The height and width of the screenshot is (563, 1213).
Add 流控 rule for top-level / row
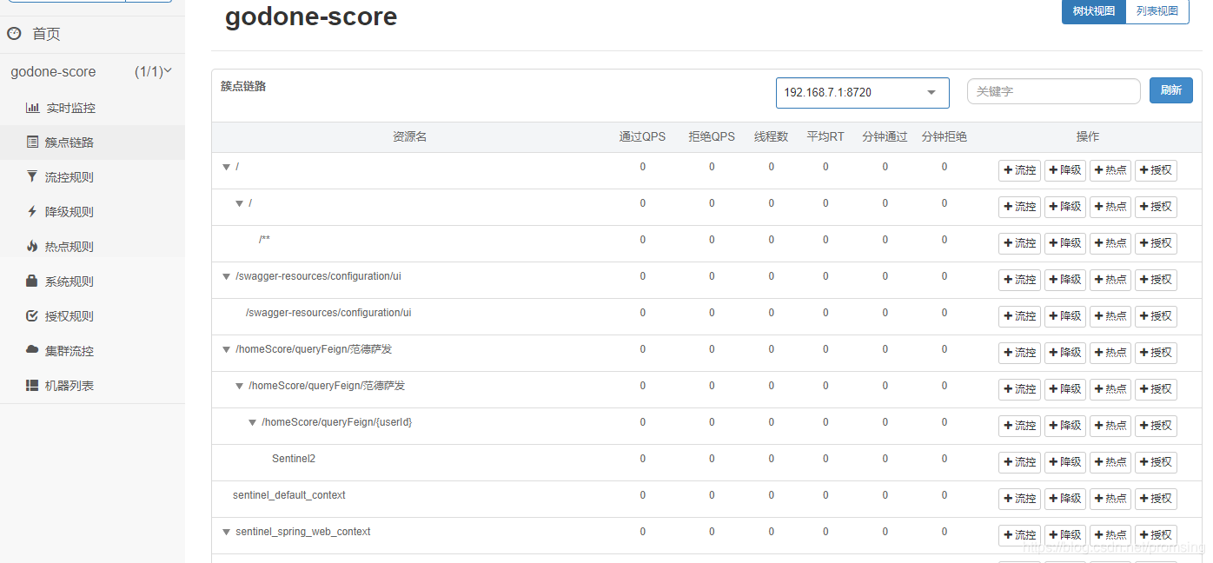[x=1019, y=170]
